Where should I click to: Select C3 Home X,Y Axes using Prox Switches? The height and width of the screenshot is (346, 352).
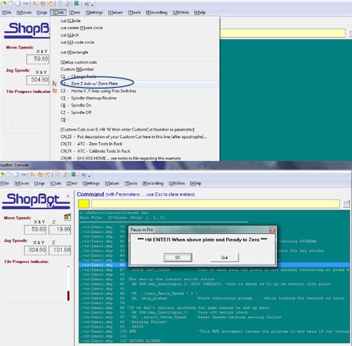(98, 91)
